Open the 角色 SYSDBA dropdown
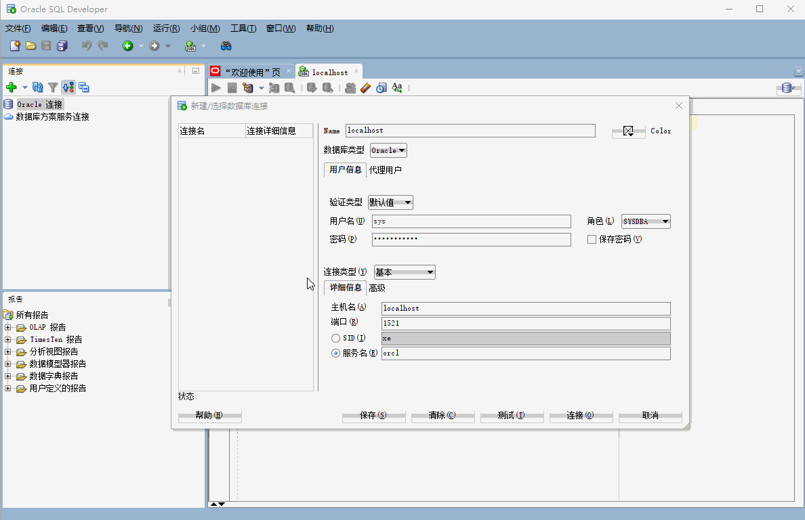Screen dimensions: 805x520 point(646,221)
